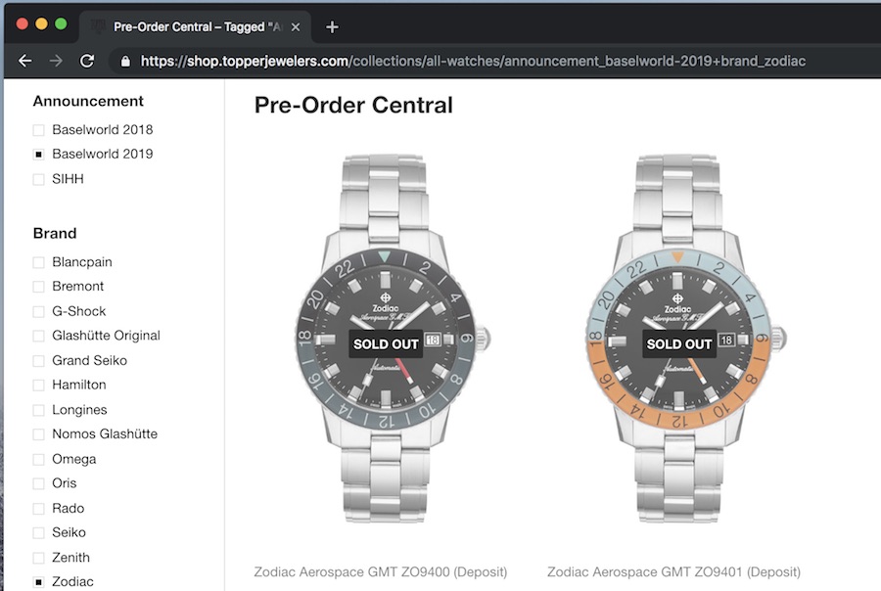Open a new tab with plus icon
This screenshot has height=591, width=881.
click(332, 26)
